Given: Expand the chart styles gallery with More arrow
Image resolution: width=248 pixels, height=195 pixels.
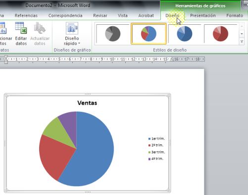Looking at the screenshot, I should pos(242,42).
